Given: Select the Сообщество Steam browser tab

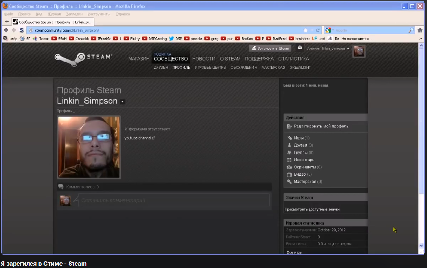Looking at the screenshot, I should coord(53,22).
